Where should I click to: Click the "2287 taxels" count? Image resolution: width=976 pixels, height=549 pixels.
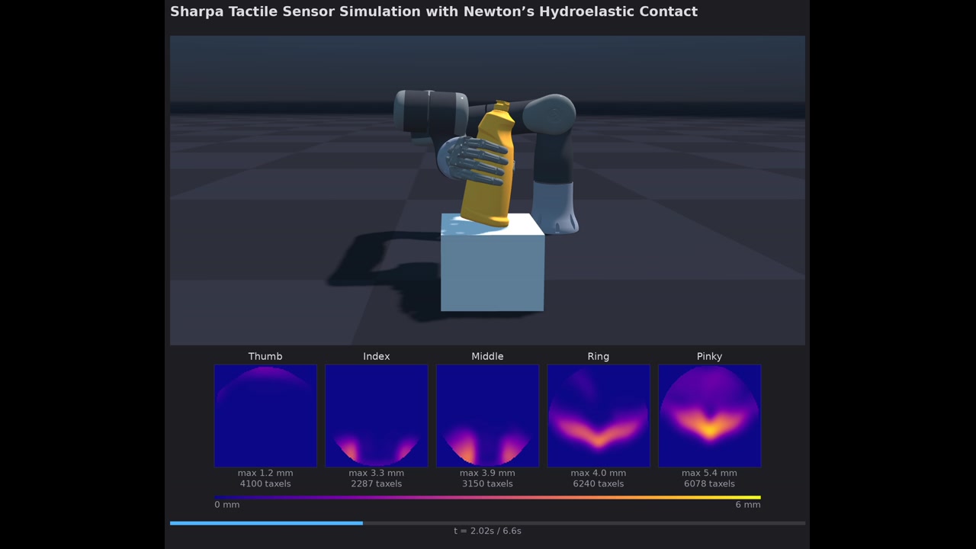pyautogui.click(x=377, y=483)
